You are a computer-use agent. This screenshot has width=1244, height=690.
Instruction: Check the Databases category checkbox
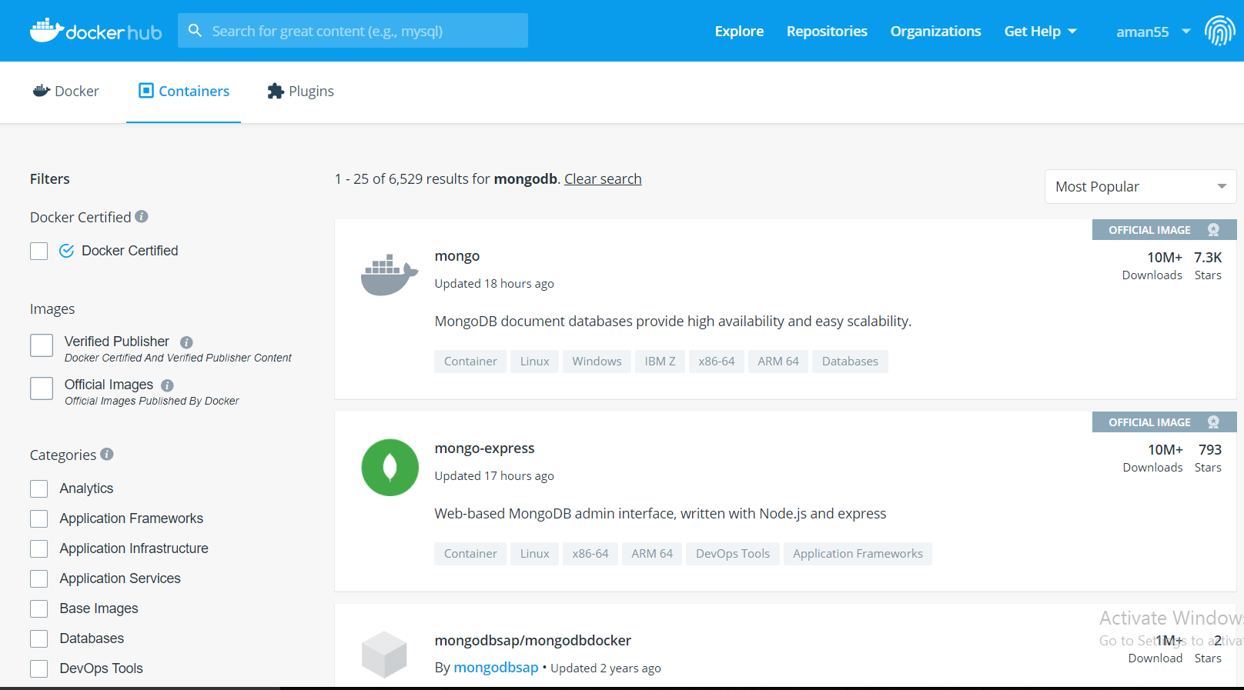(38, 639)
